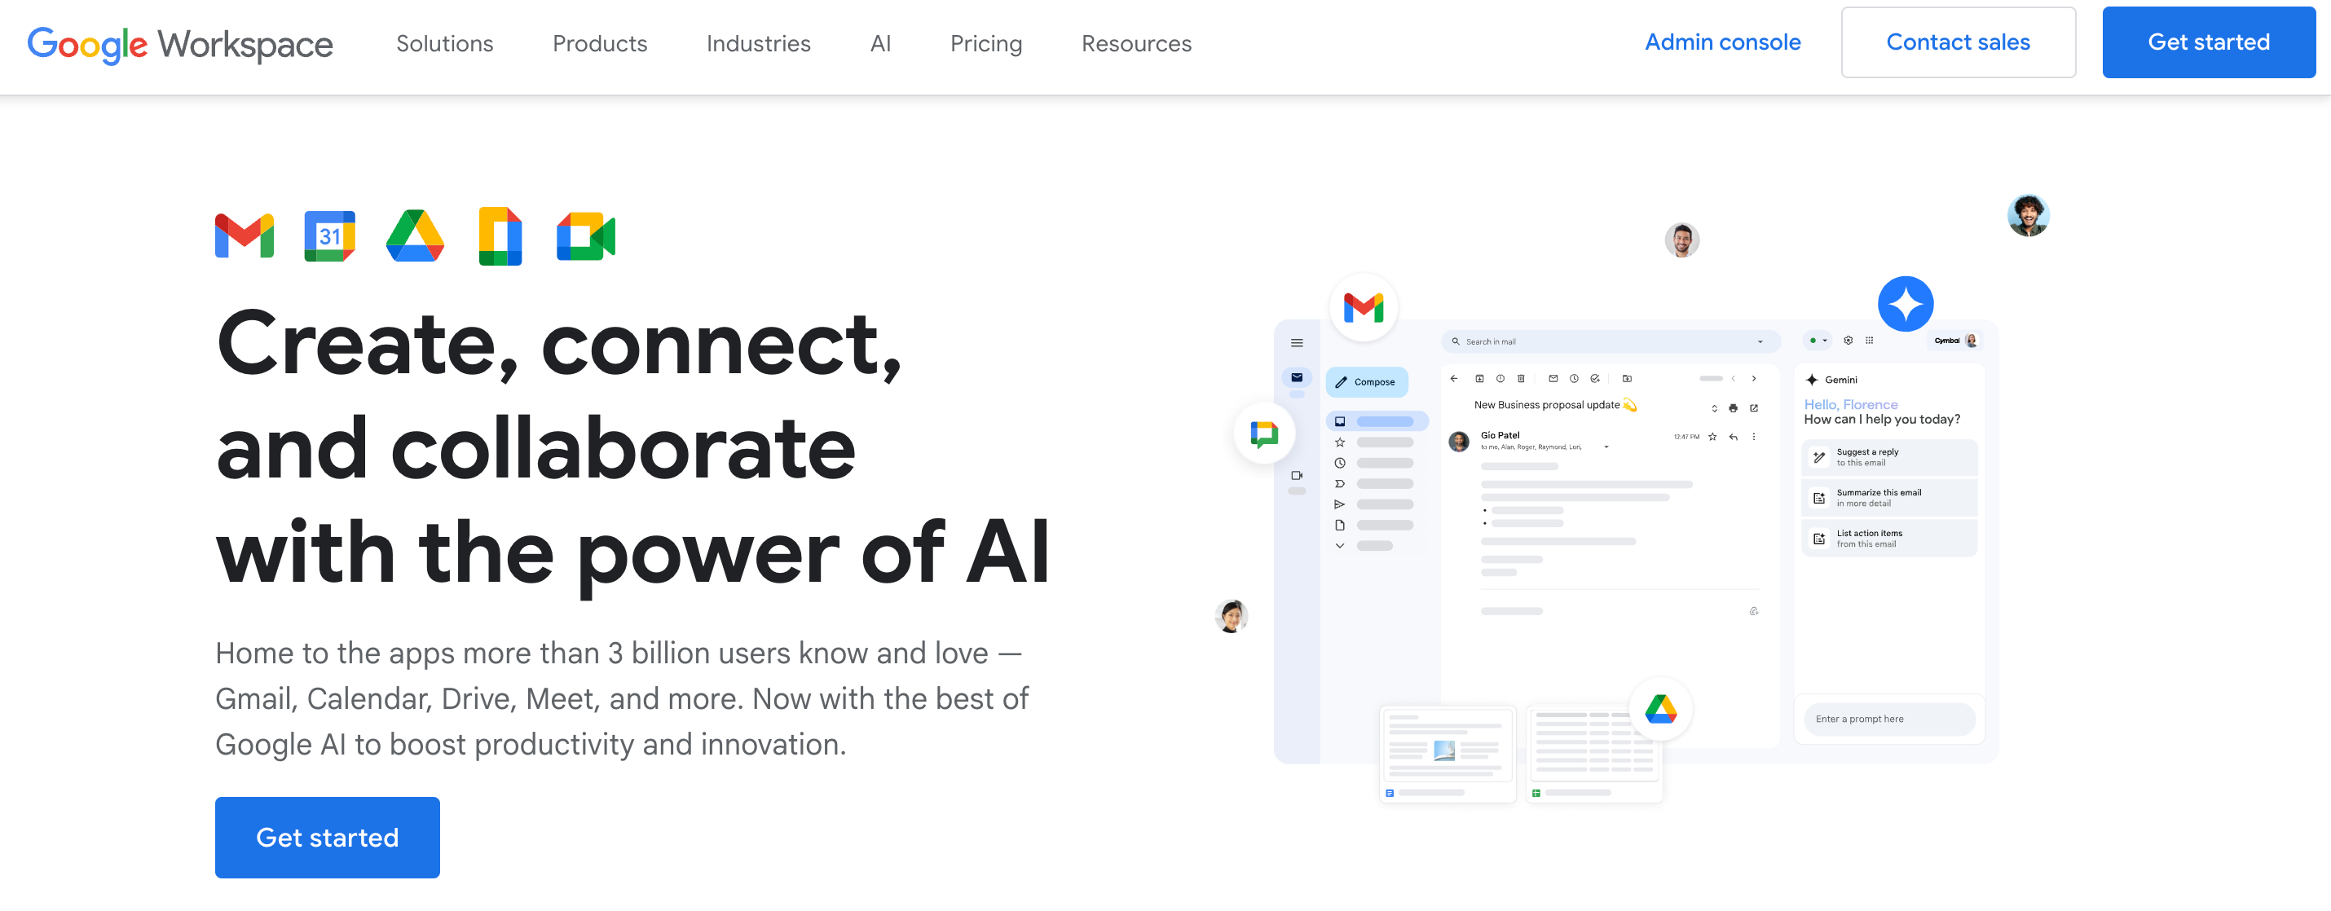Click the snooze clock icon in email toolbar
The image size is (2331, 911).
[x=1574, y=378]
